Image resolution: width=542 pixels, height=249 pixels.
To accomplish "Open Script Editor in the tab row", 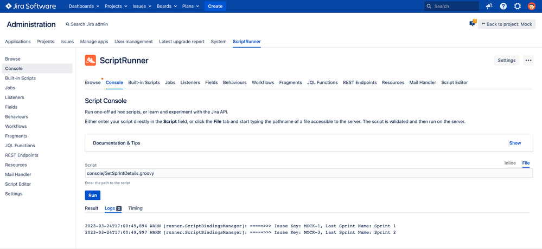I will pos(455,82).
